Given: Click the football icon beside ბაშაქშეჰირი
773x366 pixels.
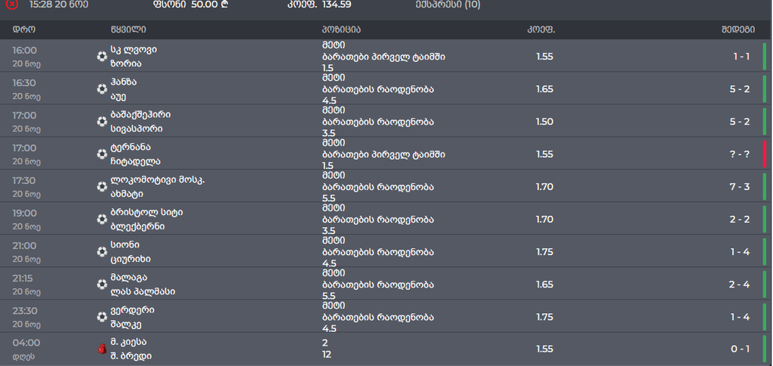Looking at the screenshot, I should point(102,121).
